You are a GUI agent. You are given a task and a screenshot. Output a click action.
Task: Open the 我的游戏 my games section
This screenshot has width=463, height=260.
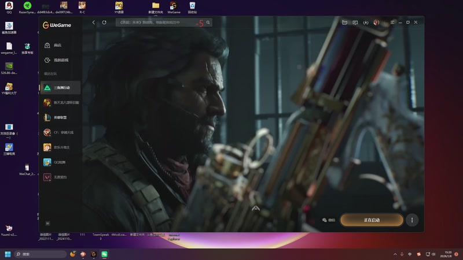[x=60, y=60]
